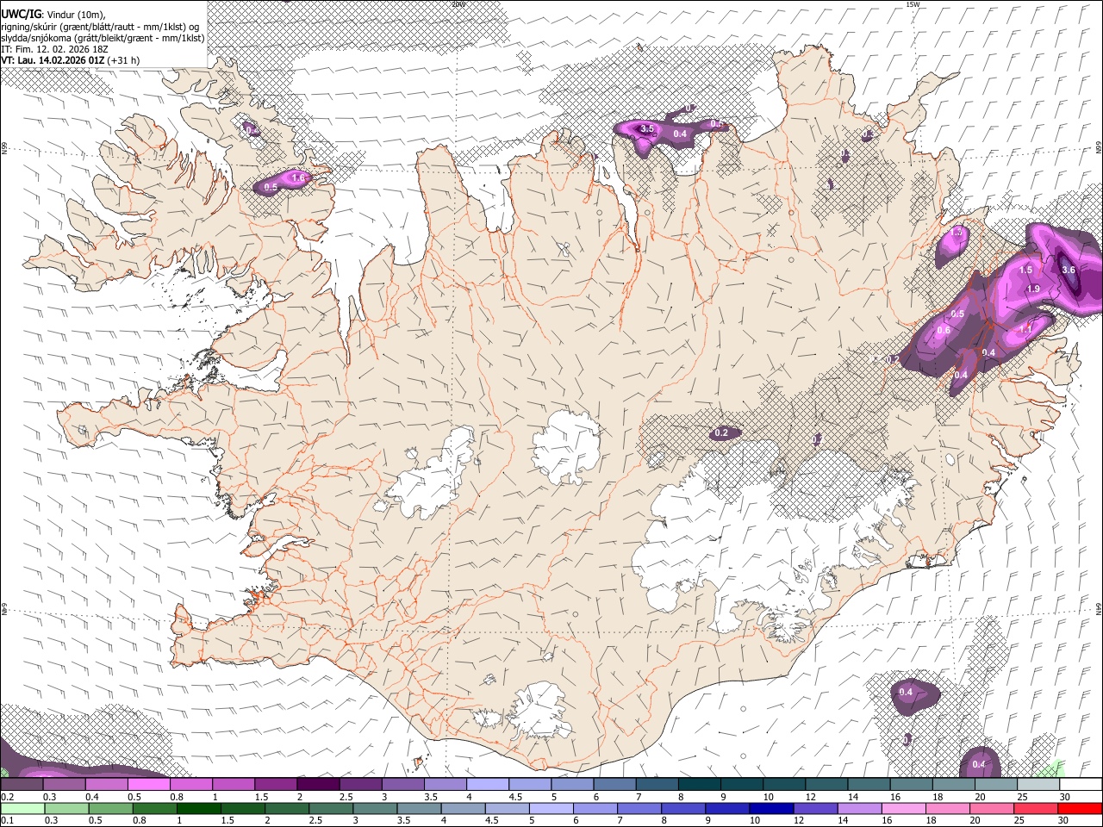The image size is (1103, 827).
Task: Click the rain legend light green swatch between 0.1 and 0.3
Action: pyautogui.click(x=22, y=809)
